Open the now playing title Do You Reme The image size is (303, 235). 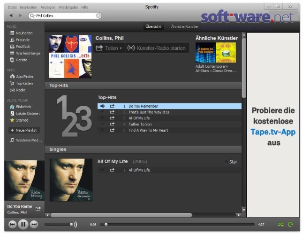[20, 206]
